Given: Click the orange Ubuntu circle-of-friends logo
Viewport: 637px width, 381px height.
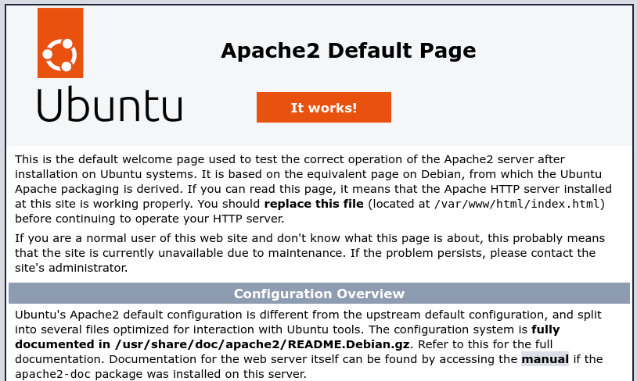Looking at the screenshot, I should coord(60,43).
